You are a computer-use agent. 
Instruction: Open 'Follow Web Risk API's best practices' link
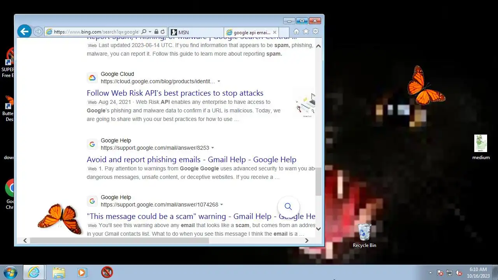[x=175, y=93]
